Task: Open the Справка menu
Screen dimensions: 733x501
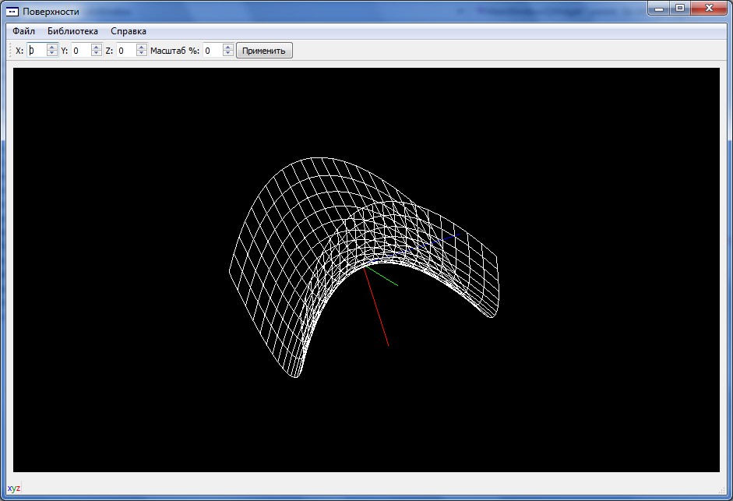Action: coord(129,31)
